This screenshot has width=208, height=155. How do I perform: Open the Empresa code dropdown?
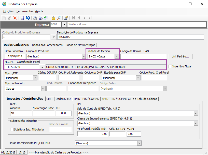[64, 24]
